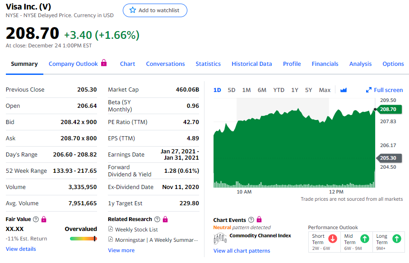Viewport: 409px width, 263px height.
Task: Switch chart type using the area chart icon
Action: (344, 90)
